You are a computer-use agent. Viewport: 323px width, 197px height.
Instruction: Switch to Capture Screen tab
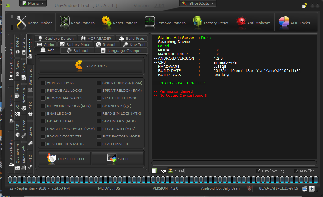(56, 38)
